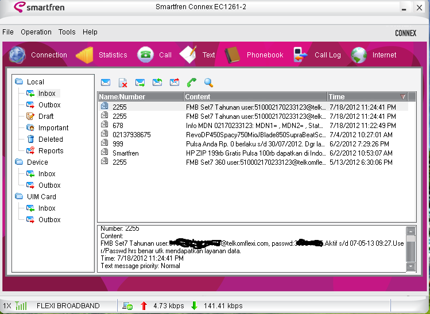Select message from 678 about Info MDN
430x314 pixels.
click(x=253, y=126)
